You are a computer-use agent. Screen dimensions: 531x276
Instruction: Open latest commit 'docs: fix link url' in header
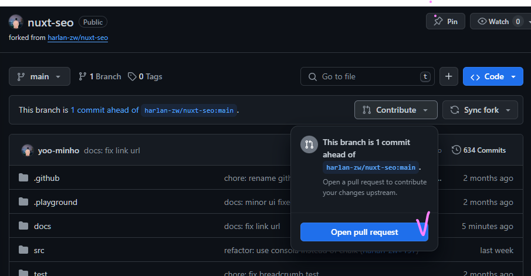(111, 150)
